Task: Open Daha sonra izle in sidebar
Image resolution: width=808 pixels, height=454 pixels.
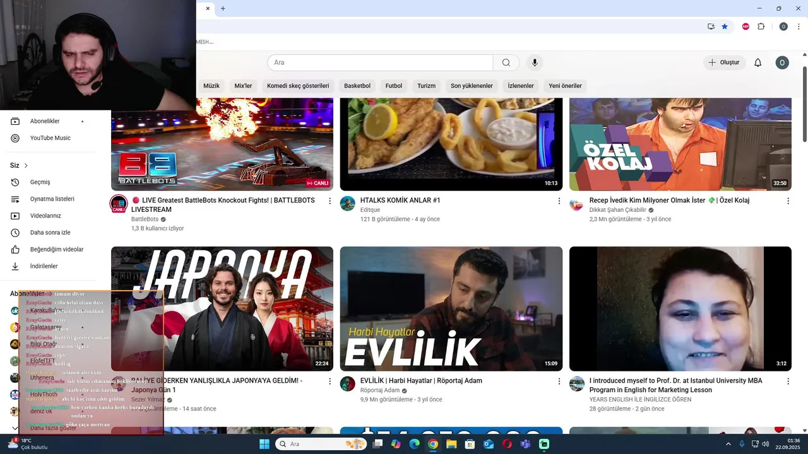Action: 50,233
